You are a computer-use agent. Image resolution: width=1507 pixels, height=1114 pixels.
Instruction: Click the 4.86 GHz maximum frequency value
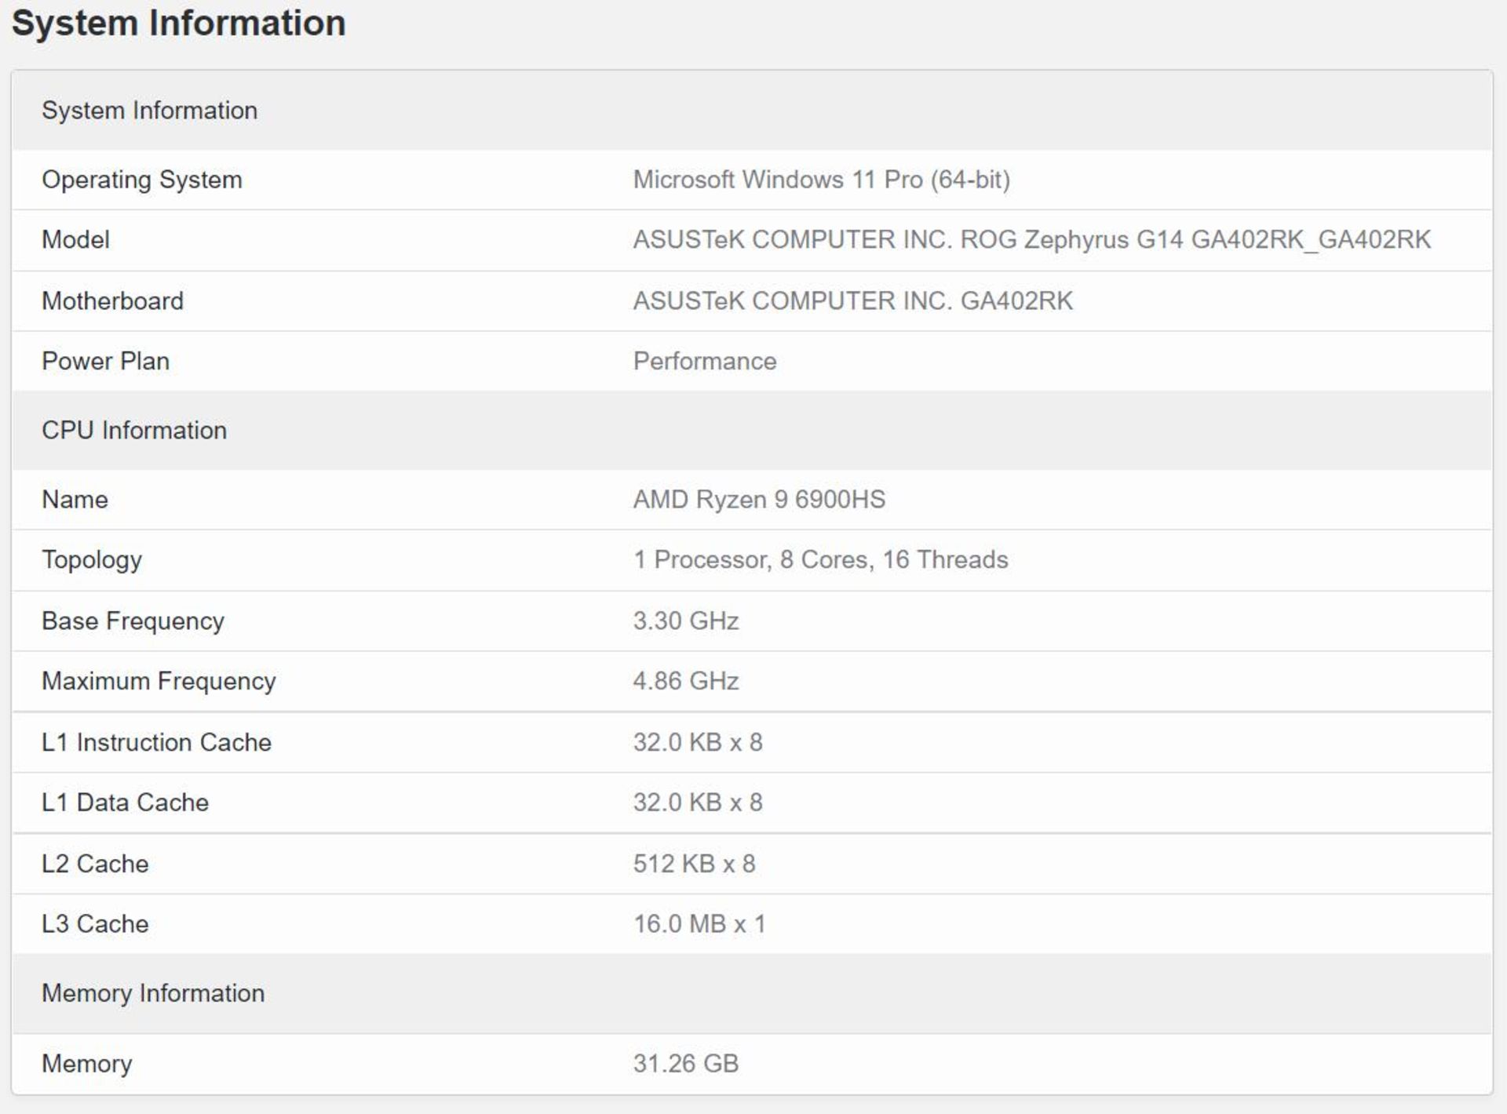pyautogui.click(x=685, y=681)
